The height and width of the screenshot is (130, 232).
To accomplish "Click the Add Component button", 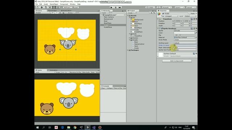I will [177, 61].
